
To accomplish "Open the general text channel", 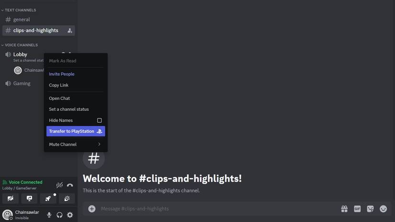I will [x=39, y=20].
